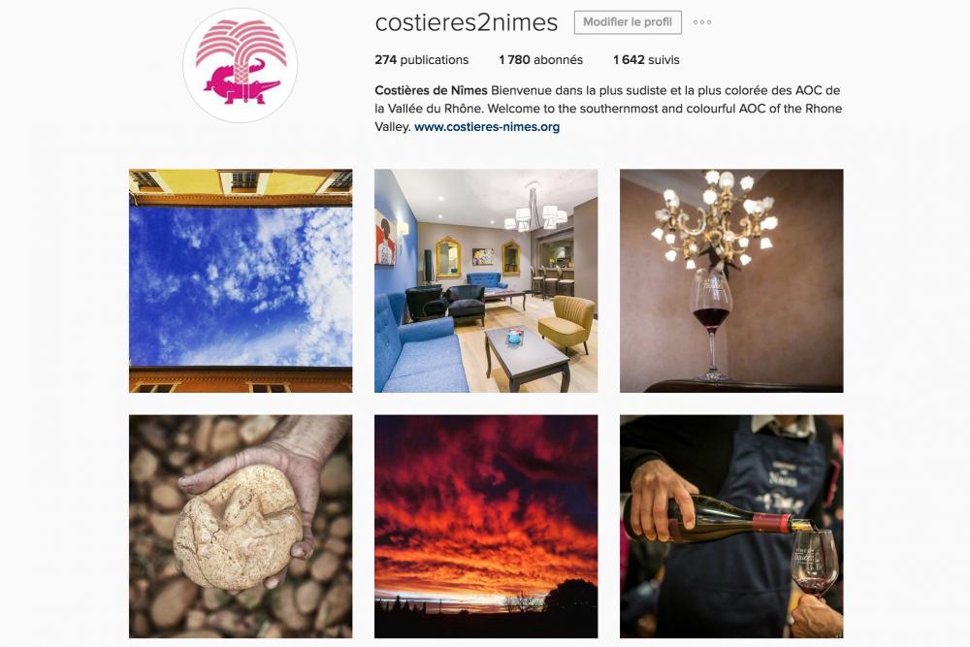Click the 274 publications count
The image size is (970, 647).
coord(421,60)
